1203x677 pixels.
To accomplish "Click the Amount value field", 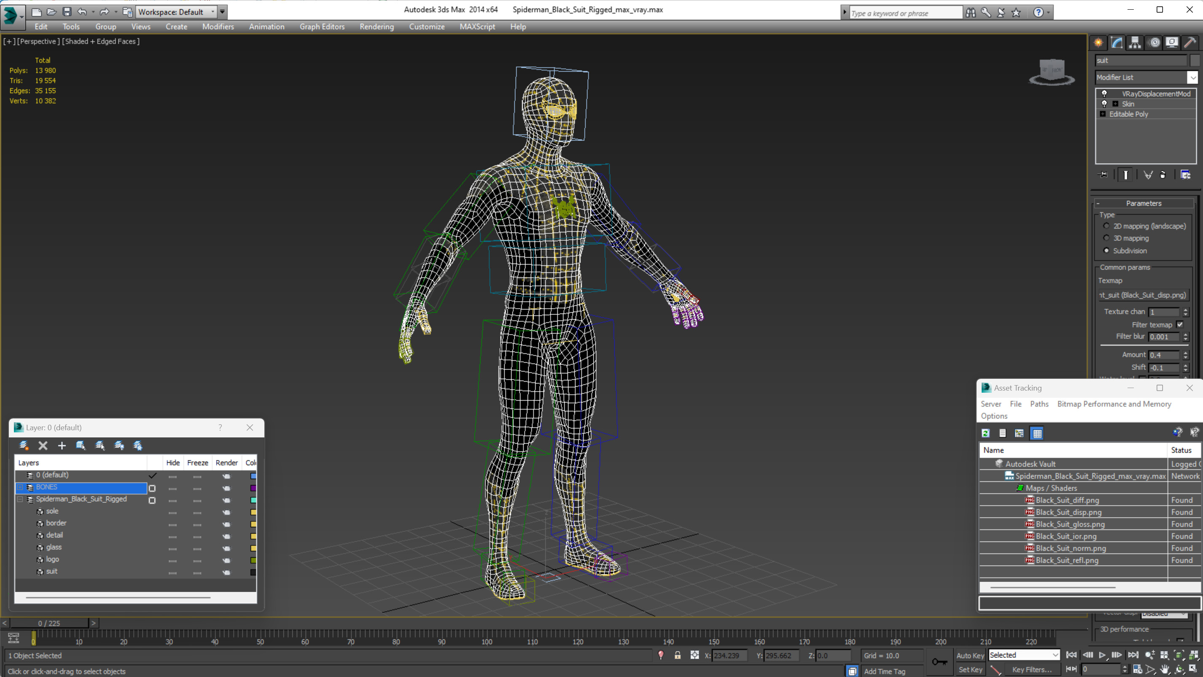I will click(1164, 355).
